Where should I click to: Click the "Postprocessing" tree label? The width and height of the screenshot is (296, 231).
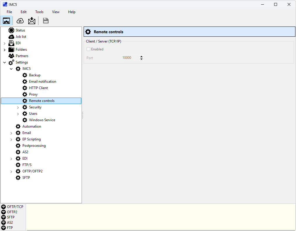tap(34, 146)
